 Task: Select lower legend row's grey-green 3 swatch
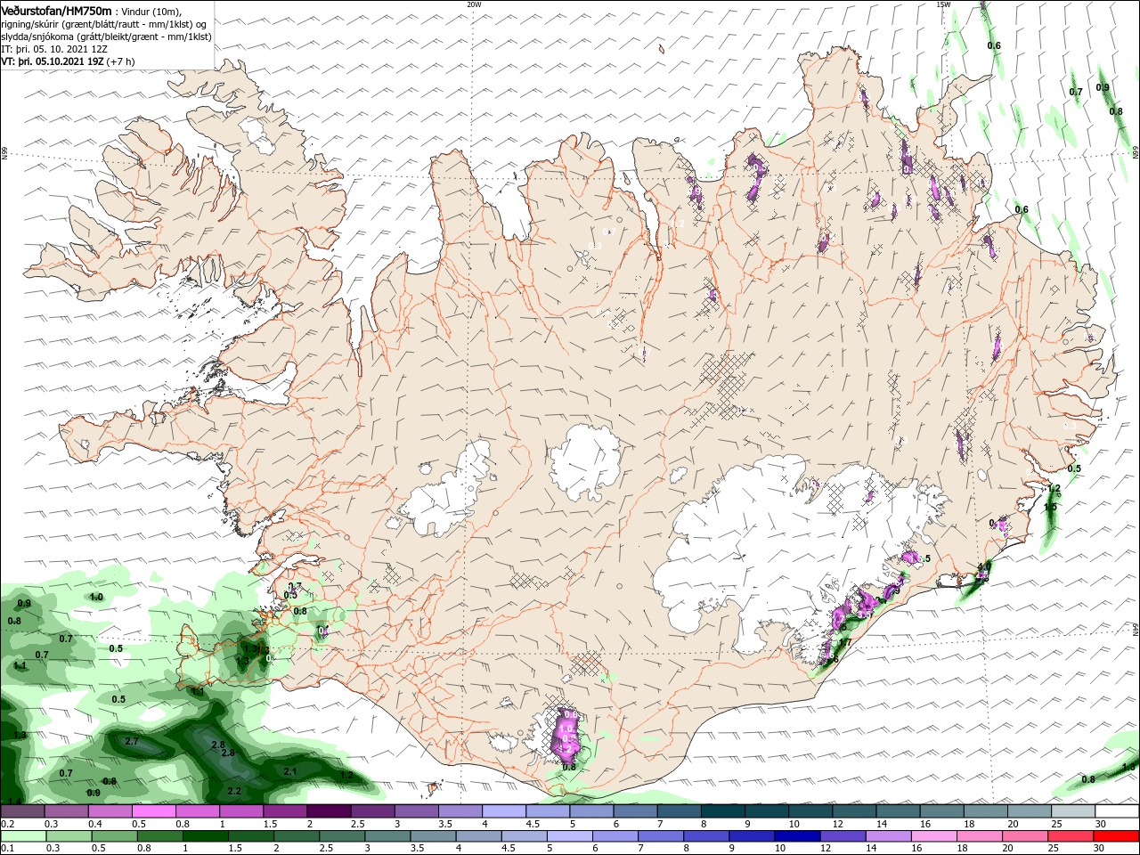(387, 836)
